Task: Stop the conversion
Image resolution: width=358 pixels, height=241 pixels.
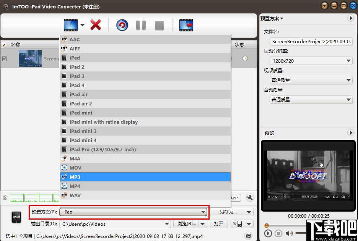Action: 159,26
